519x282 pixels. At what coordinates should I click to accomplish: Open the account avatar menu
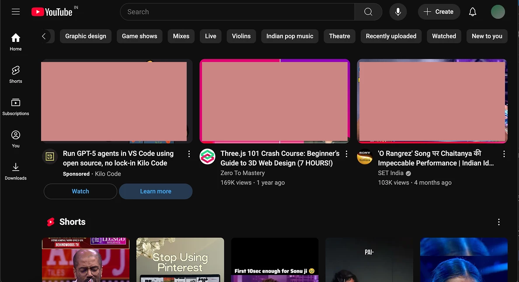coord(498,12)
